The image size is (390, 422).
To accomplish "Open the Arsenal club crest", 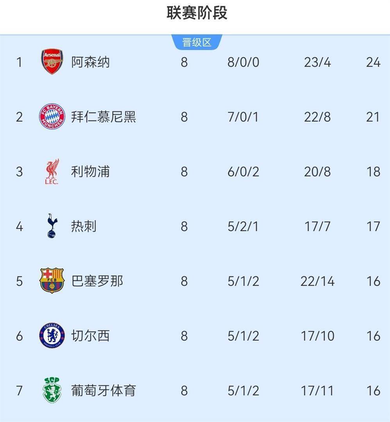I will [52, 62].
